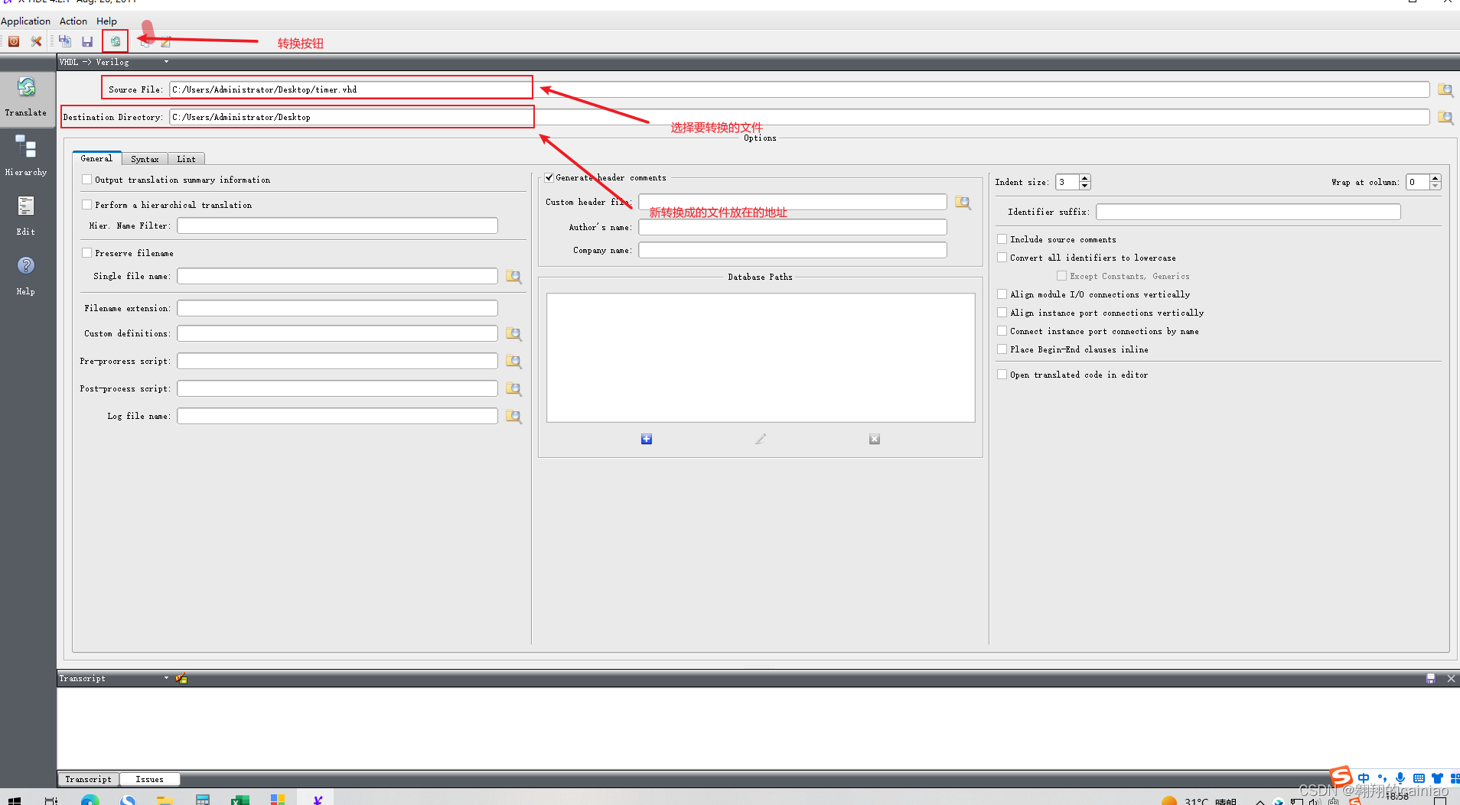The image size is (1460, 805).
Task: Enable Output translation summary information
Action: coord(87,180)
